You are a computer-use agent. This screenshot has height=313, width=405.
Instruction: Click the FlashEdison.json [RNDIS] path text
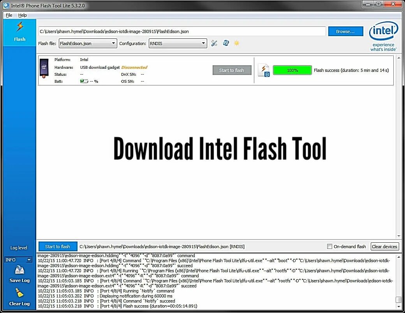162,247
